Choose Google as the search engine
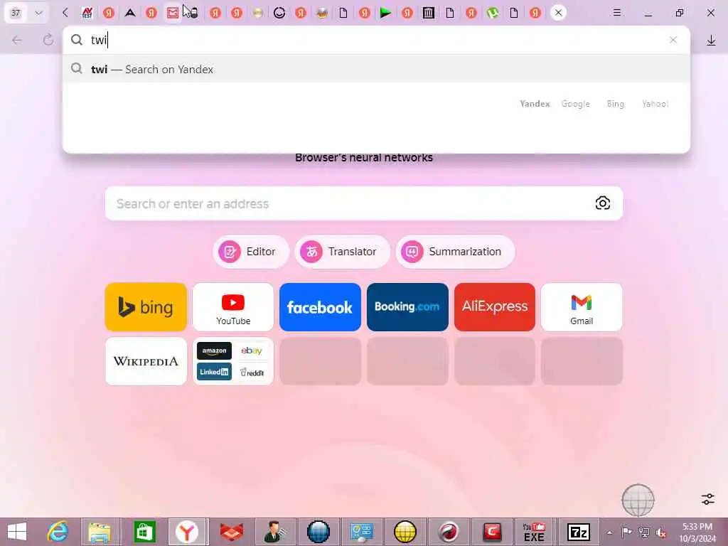Viewport: 728px width, 546px height. click(575, 104)
